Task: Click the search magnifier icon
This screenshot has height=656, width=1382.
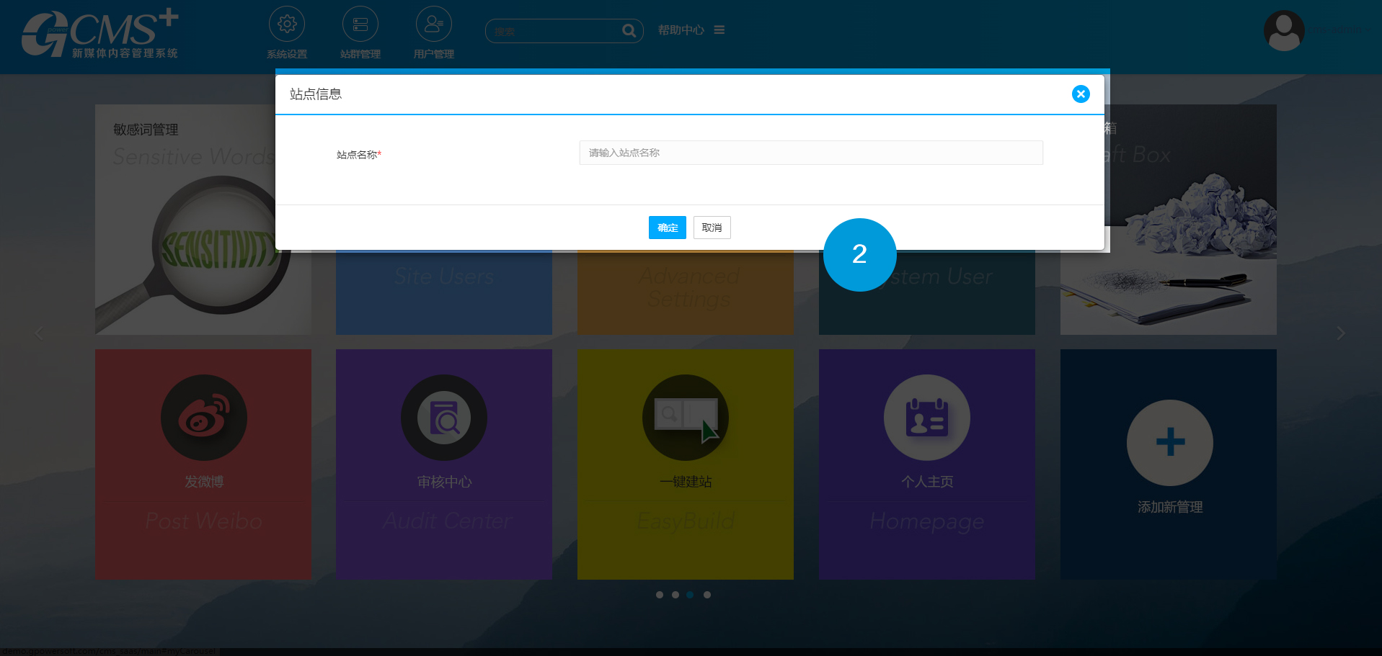Action: pos(629,31)
